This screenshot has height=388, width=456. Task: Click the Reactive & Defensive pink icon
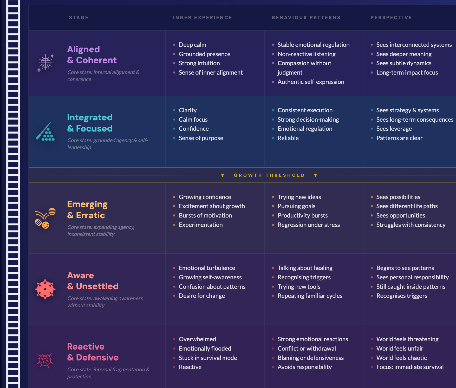pyautogui.click(x=45, y=360)
